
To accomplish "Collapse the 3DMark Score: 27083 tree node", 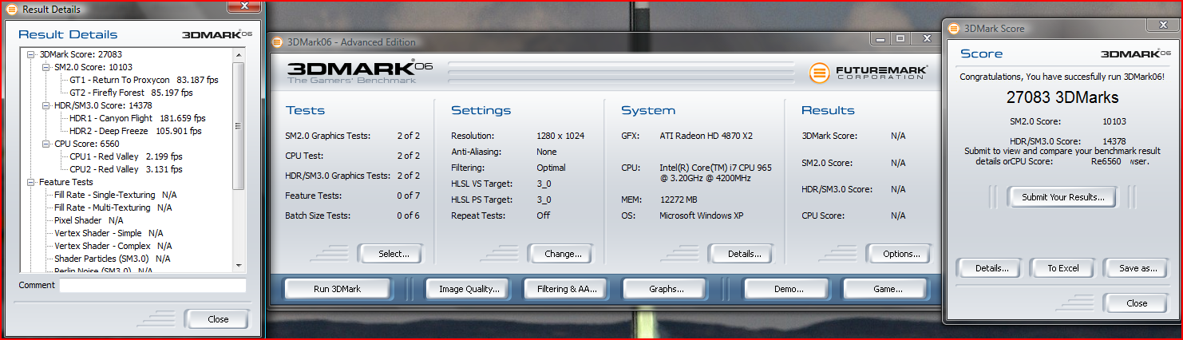I will (x=31, y=54).
